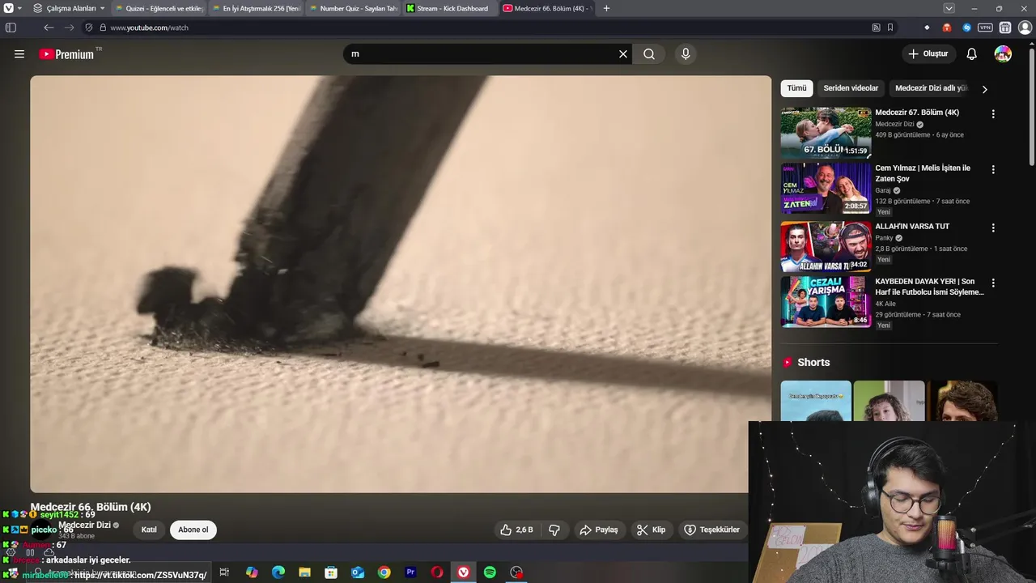Click the video player to pause
The image size is (1036, 583).
click(401, 284)
